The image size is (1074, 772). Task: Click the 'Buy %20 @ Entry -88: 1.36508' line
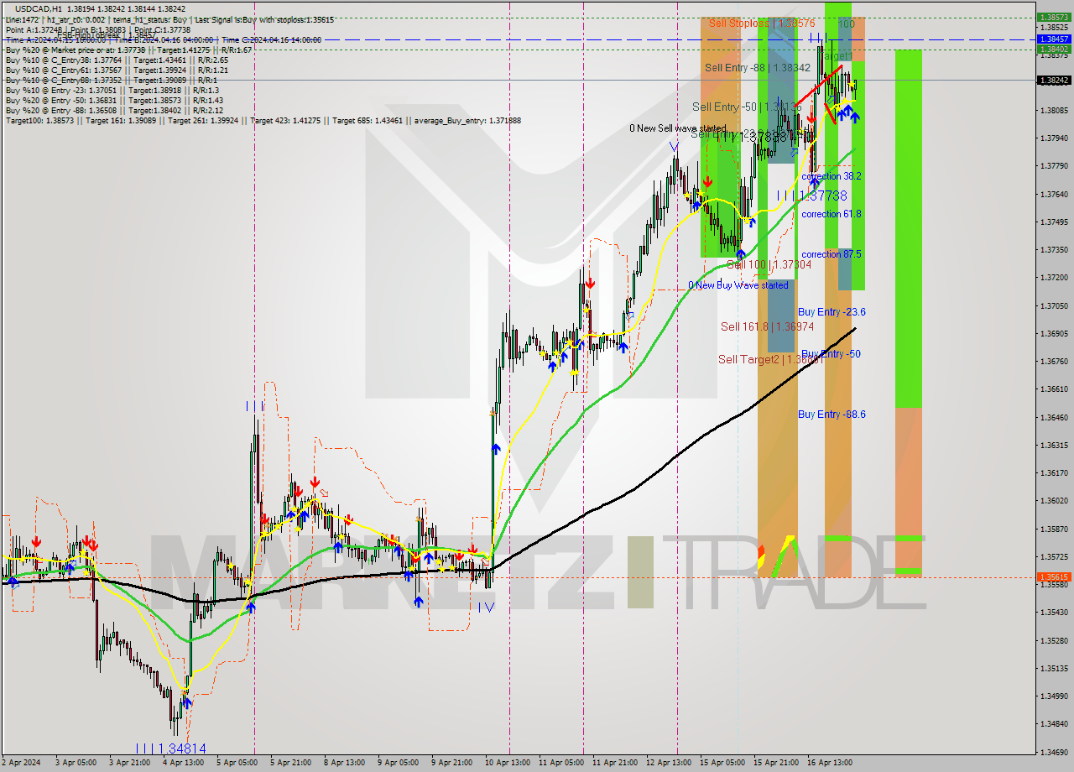[x=114, y=111]
